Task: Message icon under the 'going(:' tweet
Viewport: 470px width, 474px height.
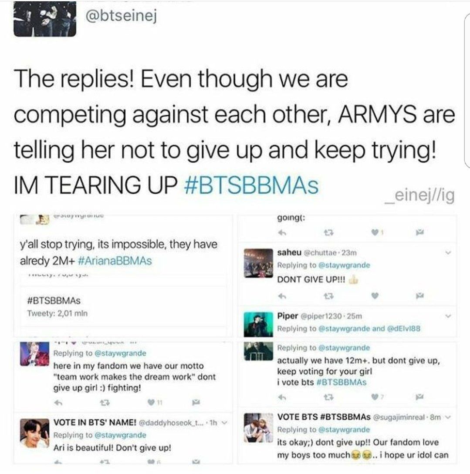Action: tap(419, 232)
